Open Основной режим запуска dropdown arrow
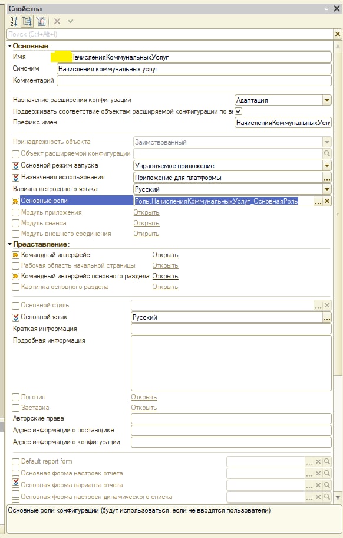This screenshot has width=343, height=538. [x=327, y=166]
